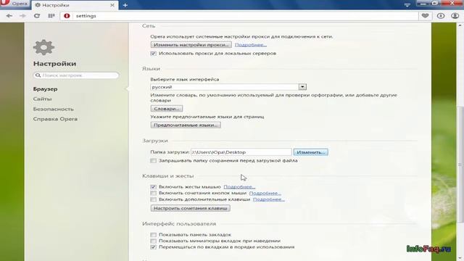Select Браузер in the sidebar
464x261 pixels.
coord(45,88)
